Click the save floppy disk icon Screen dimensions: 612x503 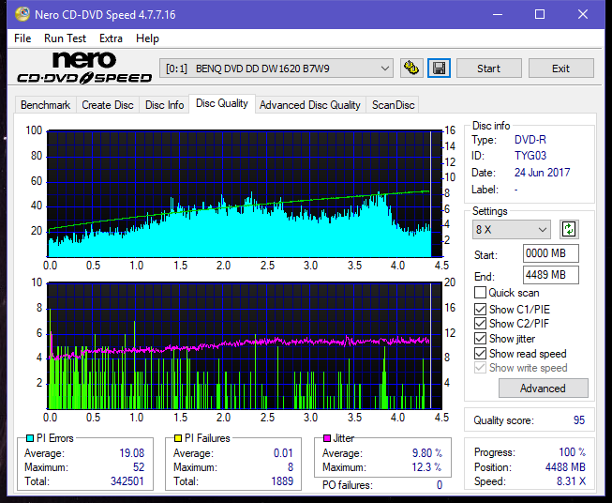tap(440, 69)
